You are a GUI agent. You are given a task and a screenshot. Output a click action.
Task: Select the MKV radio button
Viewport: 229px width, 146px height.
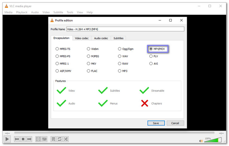pyautogui.click(x=88, y=64)
